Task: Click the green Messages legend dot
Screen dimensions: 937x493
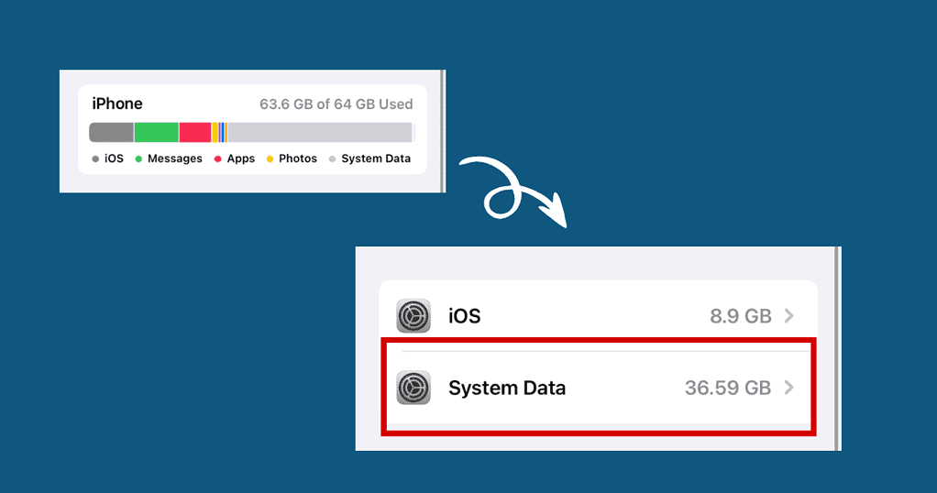Action: click(x=138, y=159)
